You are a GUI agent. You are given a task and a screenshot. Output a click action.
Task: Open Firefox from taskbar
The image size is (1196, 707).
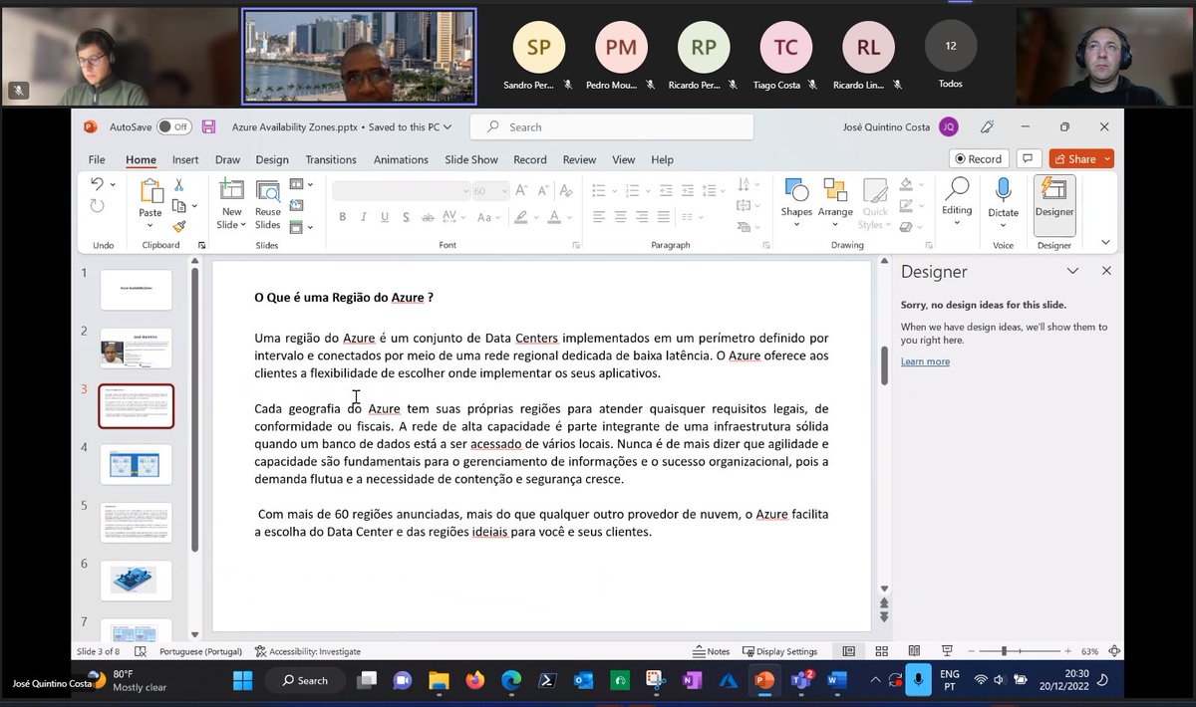474,680
